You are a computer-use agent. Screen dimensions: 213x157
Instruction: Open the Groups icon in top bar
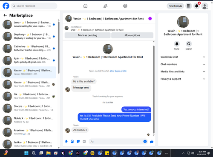[x=125, y=6]
